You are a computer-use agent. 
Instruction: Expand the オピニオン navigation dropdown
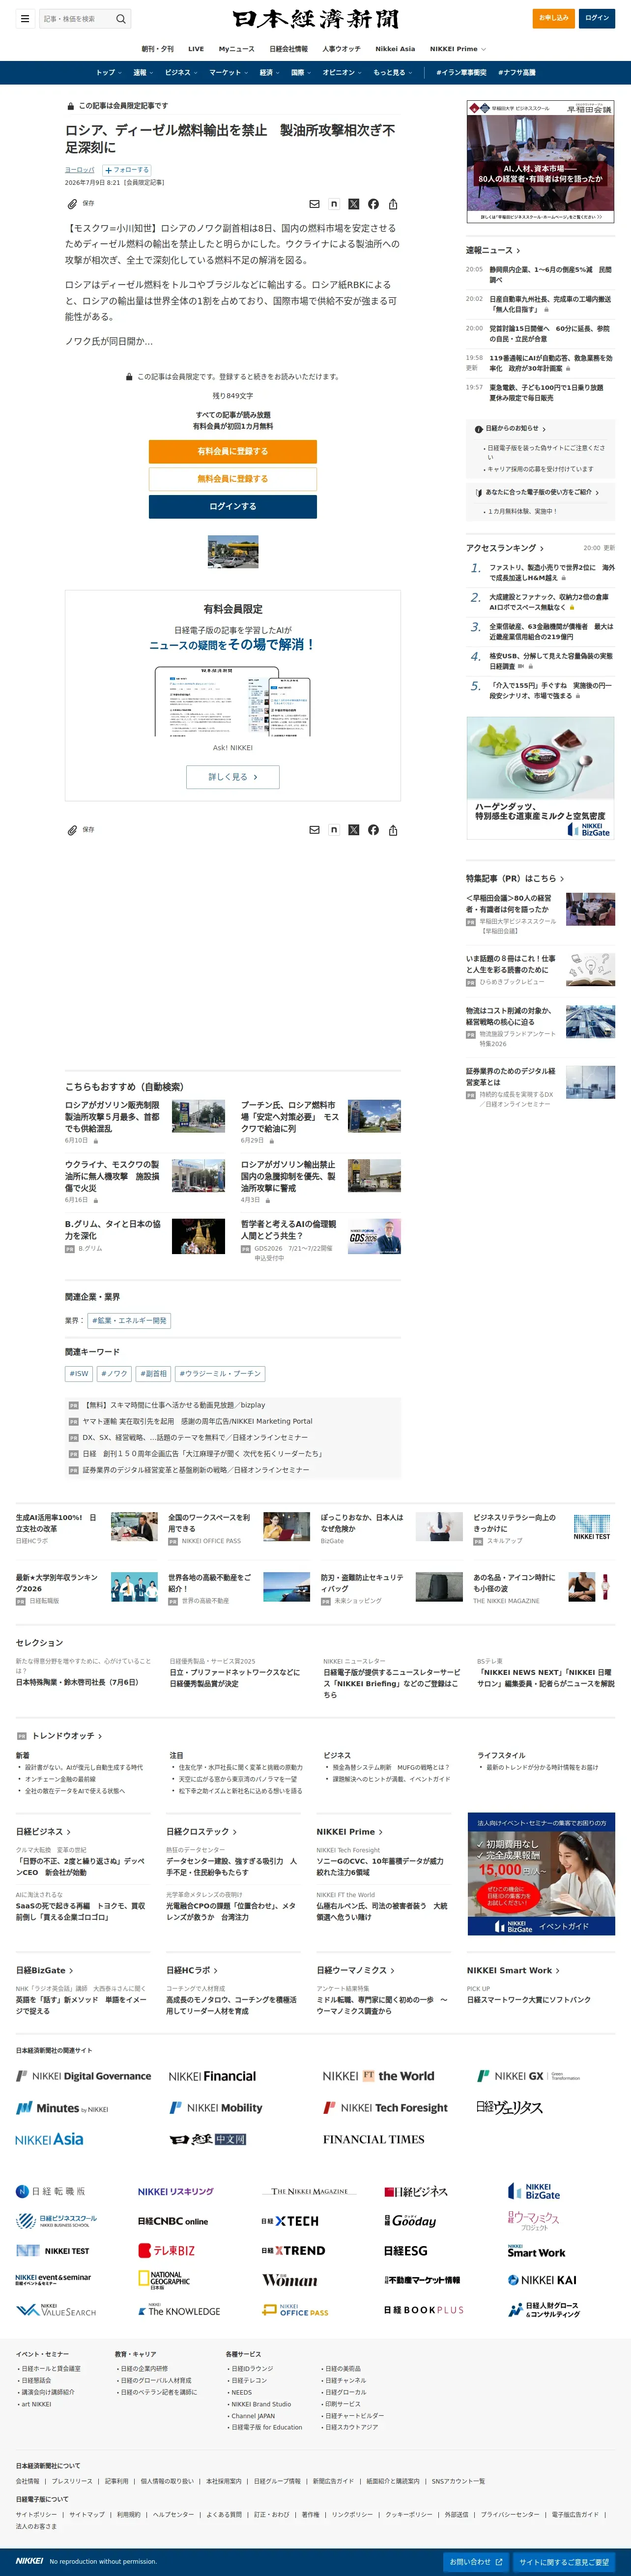click(x=342, y=73)
